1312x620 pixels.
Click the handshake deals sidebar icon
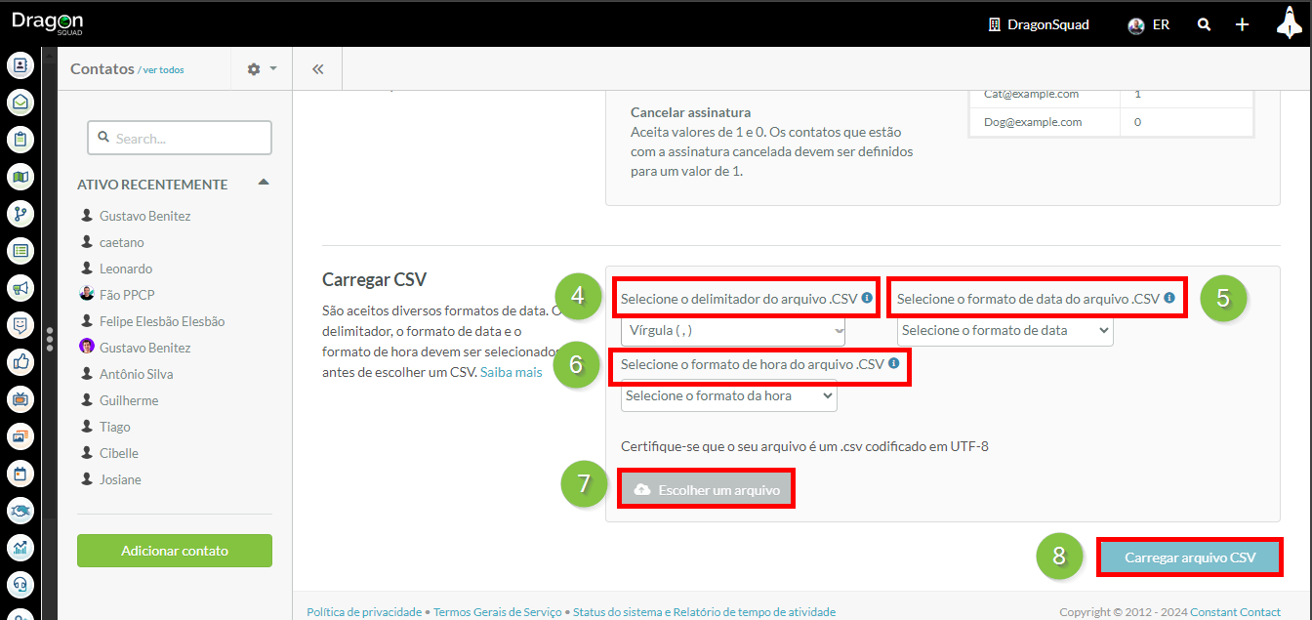point(20,511)
